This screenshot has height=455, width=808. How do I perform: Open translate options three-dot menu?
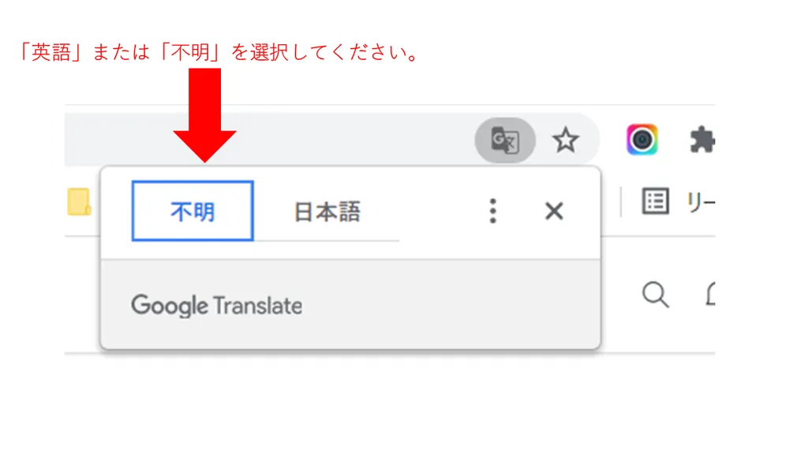pyautogui.click(x=492, y=210)
